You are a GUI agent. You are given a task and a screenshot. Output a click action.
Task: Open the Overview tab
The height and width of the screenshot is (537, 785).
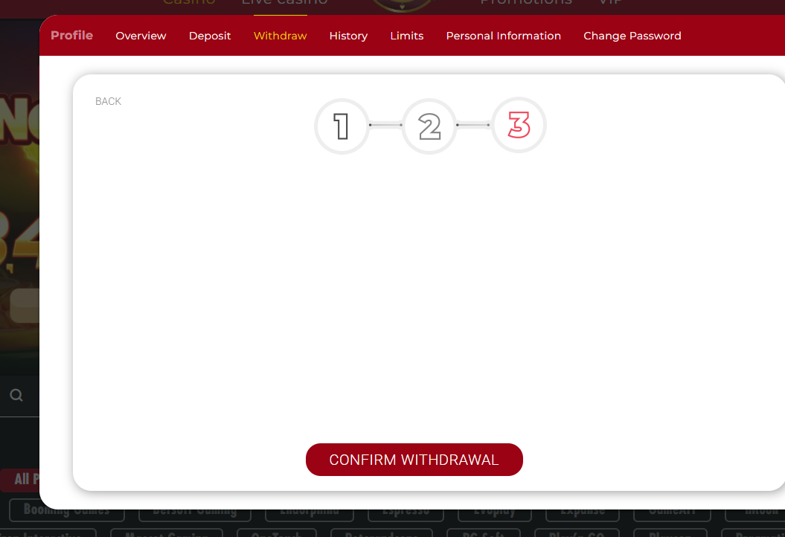[141, 36]
